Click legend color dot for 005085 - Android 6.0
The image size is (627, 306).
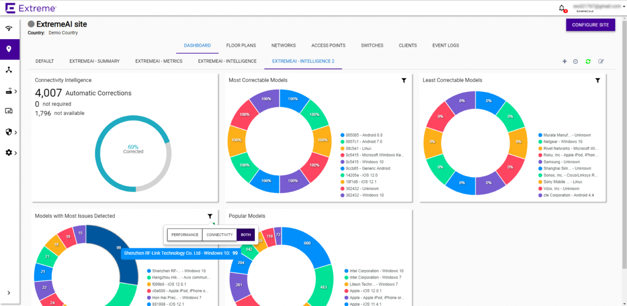pos(342,135)
